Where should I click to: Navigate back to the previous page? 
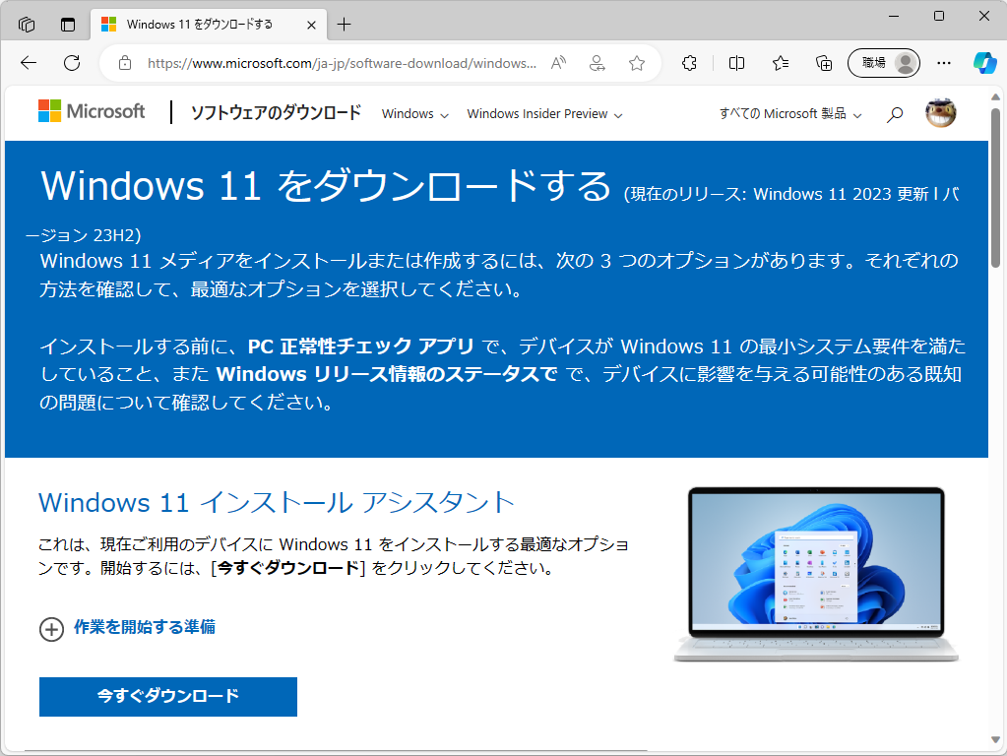28,61
